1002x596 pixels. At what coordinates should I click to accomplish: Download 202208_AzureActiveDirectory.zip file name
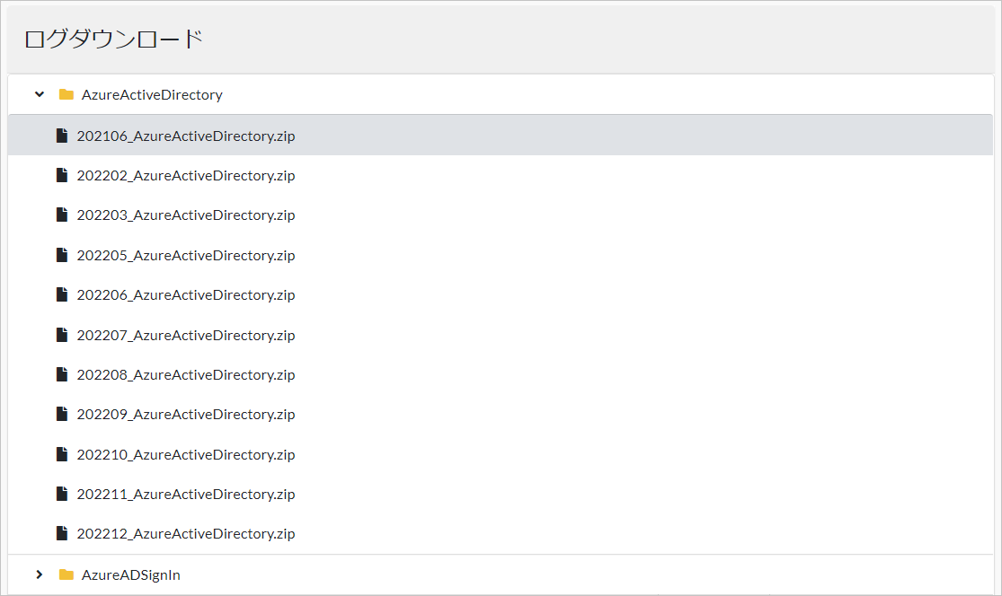coord(186,374)
